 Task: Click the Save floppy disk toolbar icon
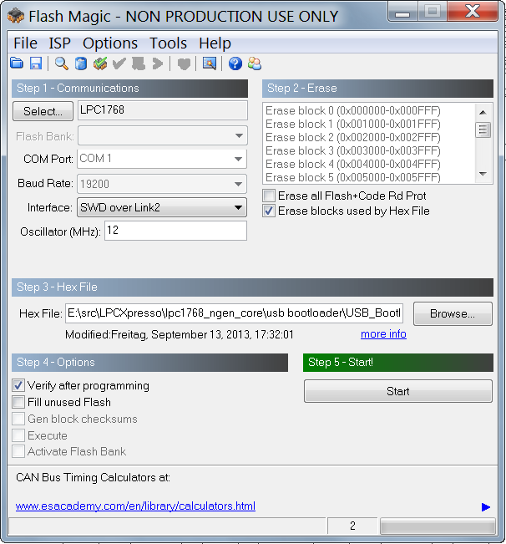point(36,64)
